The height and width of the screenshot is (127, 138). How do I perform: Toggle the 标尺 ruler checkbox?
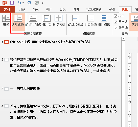(116, 16)
